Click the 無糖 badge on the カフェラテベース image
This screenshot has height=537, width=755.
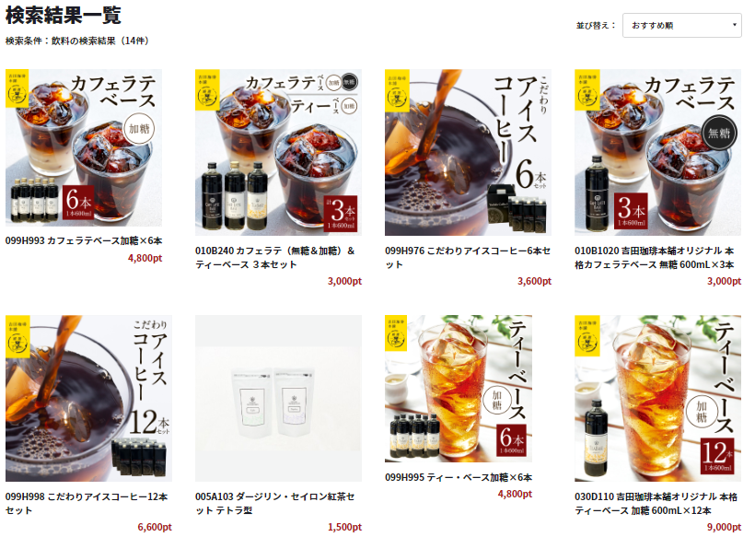pos(719,133)
